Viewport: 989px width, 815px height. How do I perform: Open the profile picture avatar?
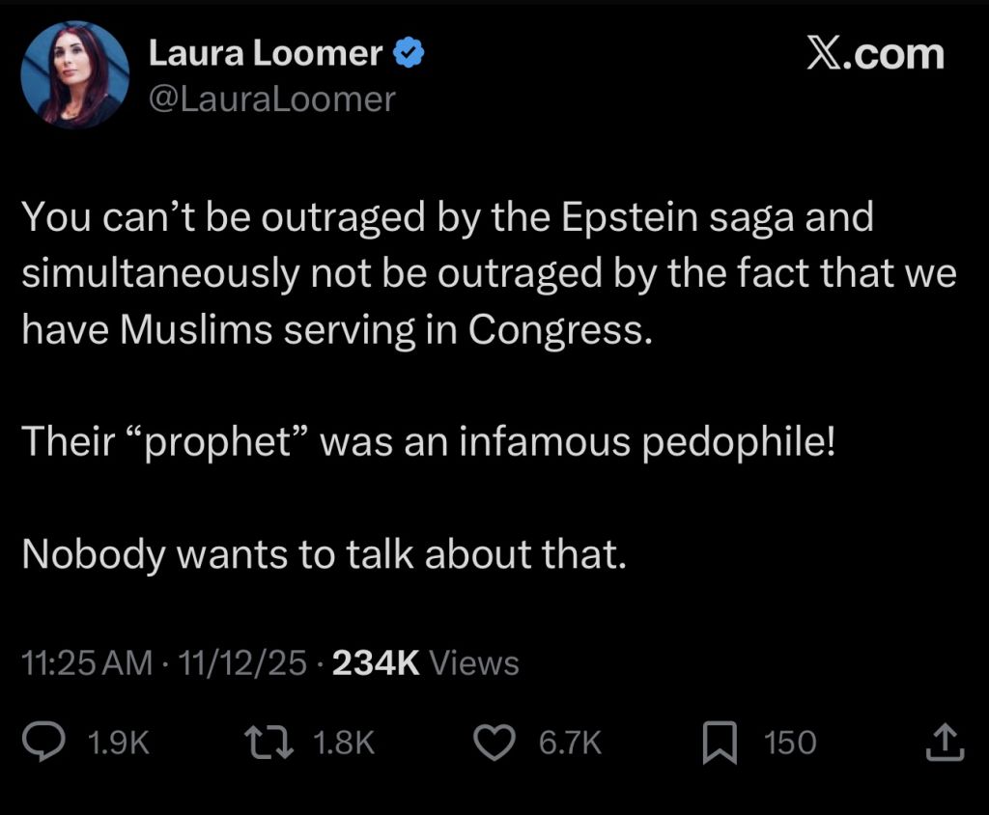click(74, 75)
